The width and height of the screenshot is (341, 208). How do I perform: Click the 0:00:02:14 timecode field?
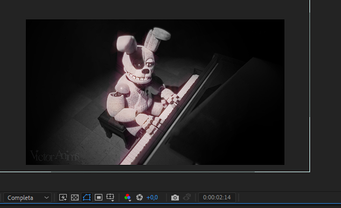point(217,198)
